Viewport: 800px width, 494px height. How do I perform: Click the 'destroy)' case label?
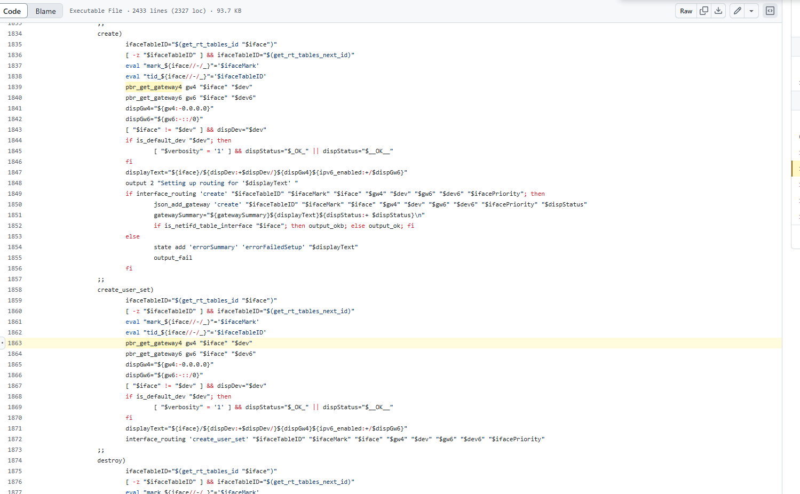coord(112,460)
